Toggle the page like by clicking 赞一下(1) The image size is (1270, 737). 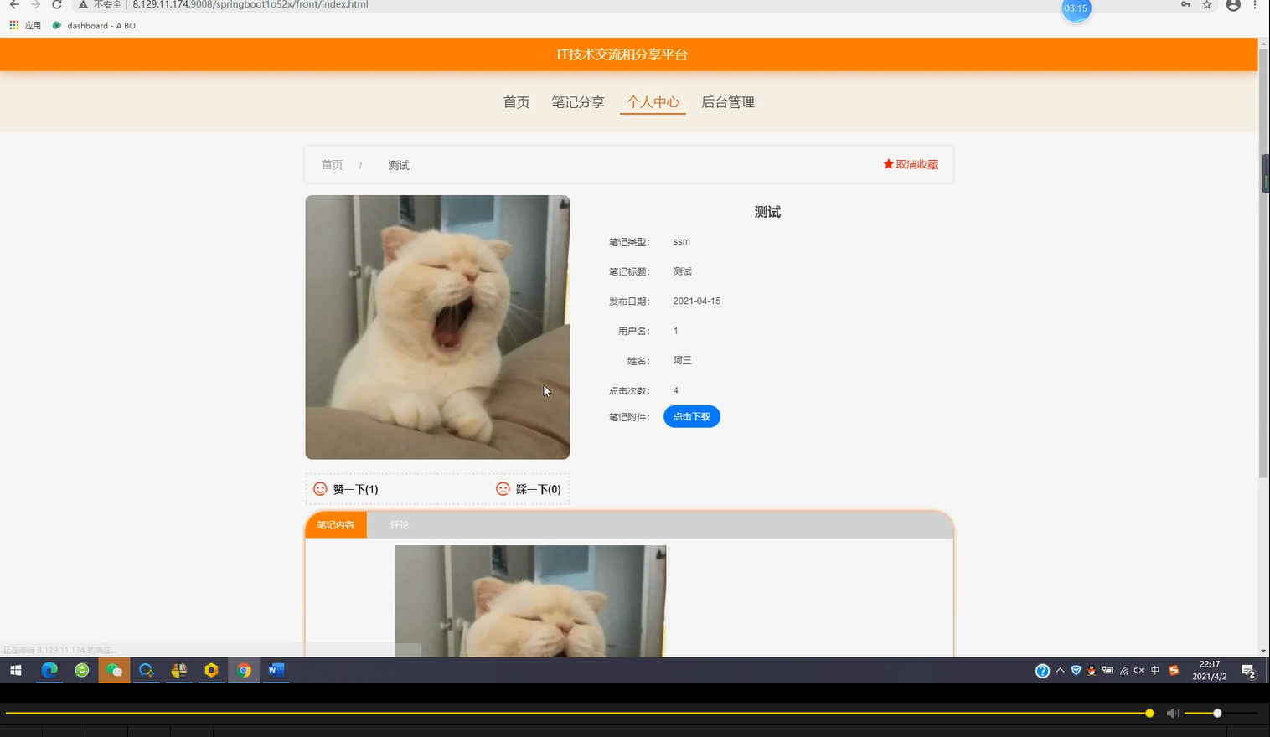[x=355, y=489]
